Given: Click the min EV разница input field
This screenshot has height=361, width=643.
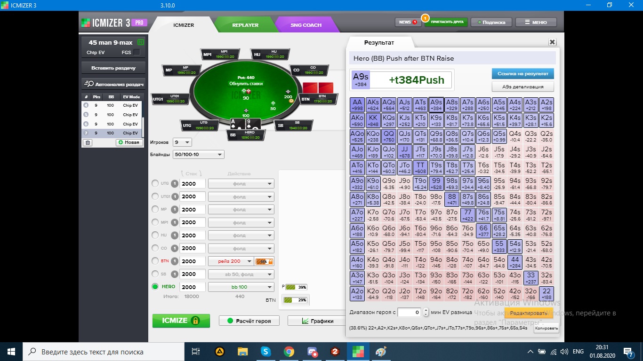Looking at the screenshot, I should [410, 312].
